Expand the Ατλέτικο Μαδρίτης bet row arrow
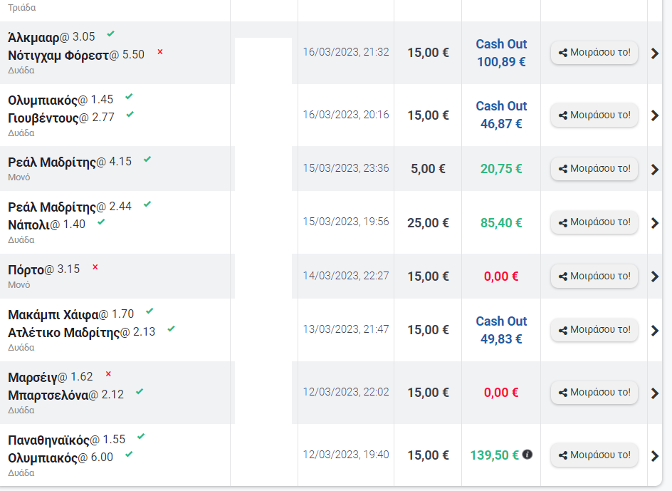Image resolution: width=672 pixels, height=491 pixels. coord(654,331)
